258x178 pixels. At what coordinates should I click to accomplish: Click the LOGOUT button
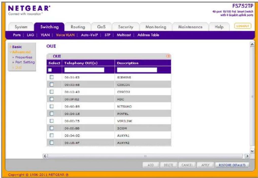point(243,26)
